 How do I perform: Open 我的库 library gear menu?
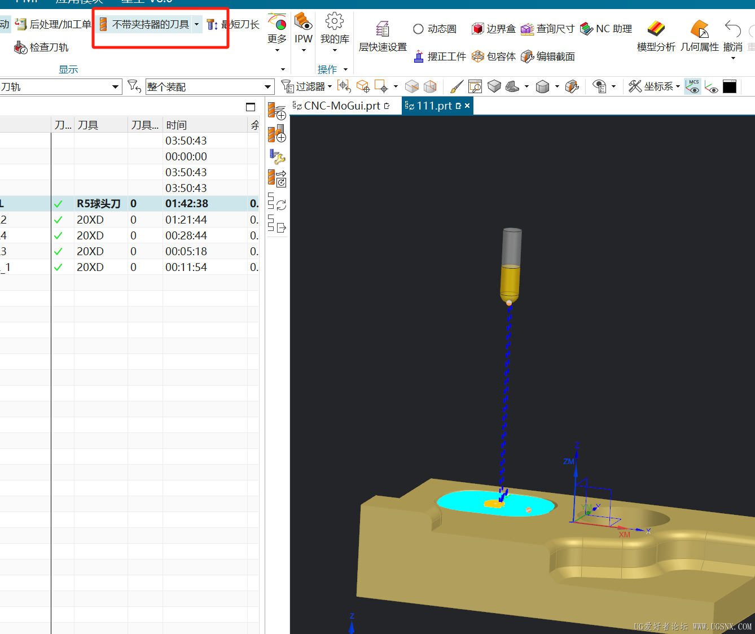pos(335,33)
